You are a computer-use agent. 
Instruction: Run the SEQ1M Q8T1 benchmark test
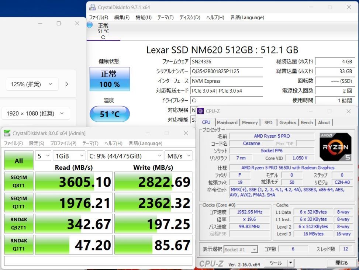point(18,181)
